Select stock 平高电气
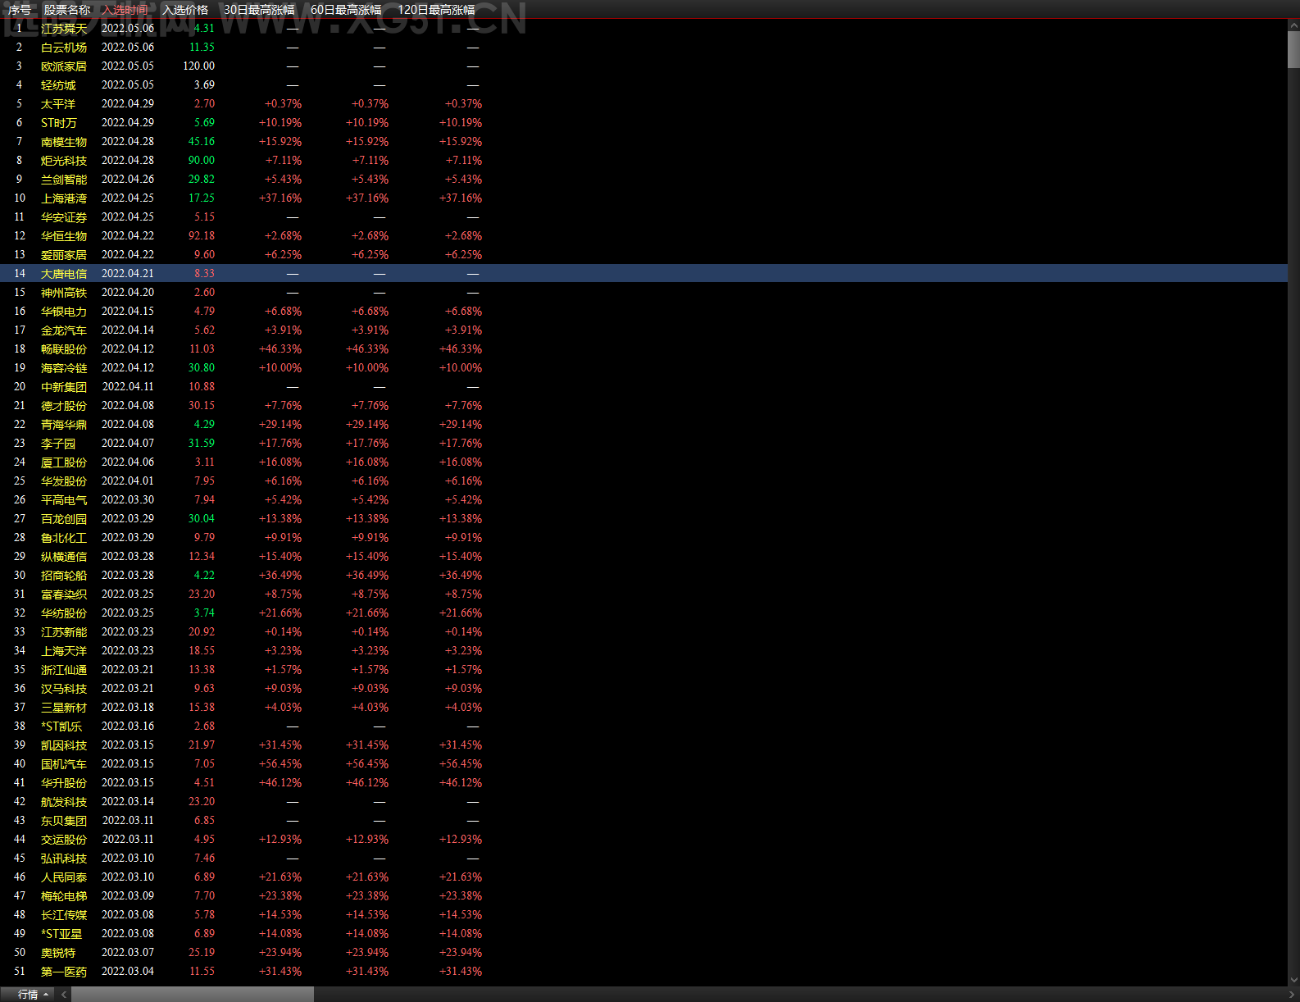The image size is (1300, 1002). coord(64,500)
